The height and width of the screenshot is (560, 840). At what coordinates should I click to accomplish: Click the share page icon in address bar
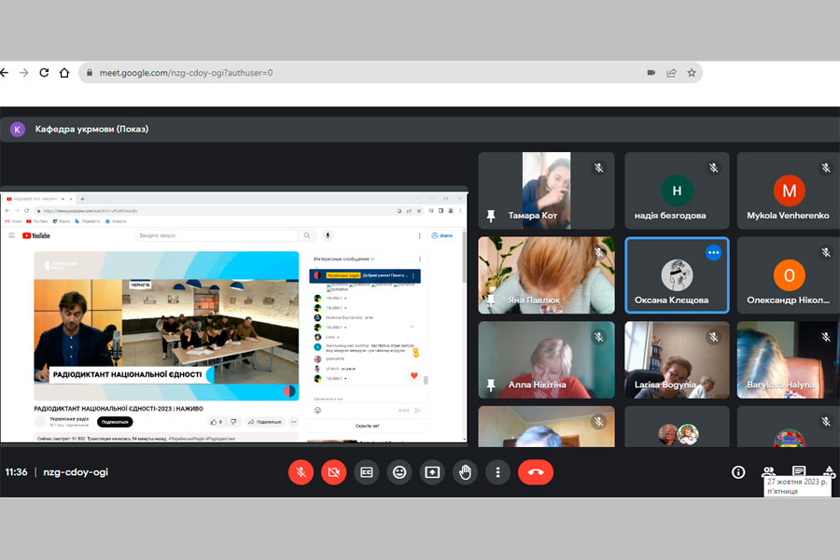[x=671, y=73]
